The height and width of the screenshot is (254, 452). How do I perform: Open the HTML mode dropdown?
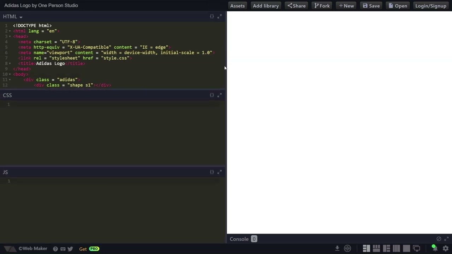[13, 17]
